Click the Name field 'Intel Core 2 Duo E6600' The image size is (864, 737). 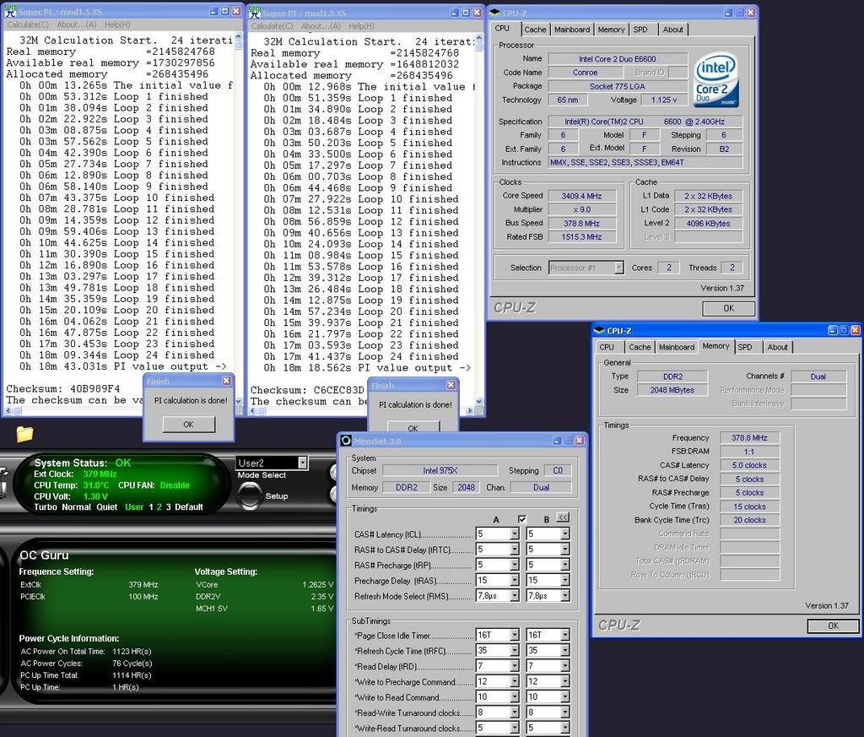pyautogui.click(x=617, y=59)
